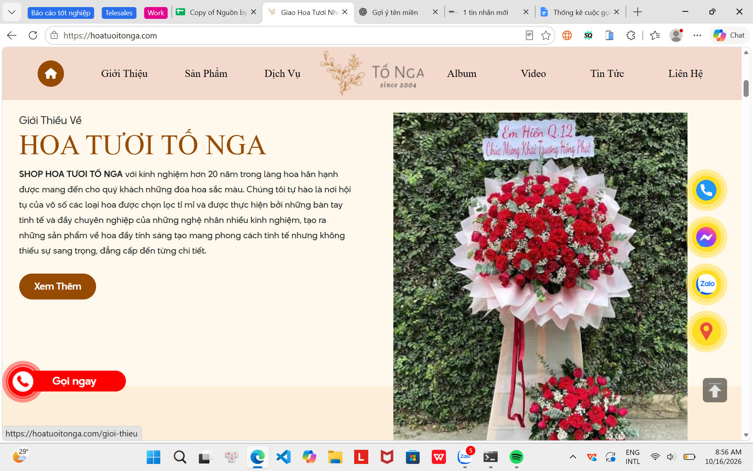This screenshot has width=753, height=471.
Task: Click the scroll-to-top arrow button
Action: click(715, 390)
